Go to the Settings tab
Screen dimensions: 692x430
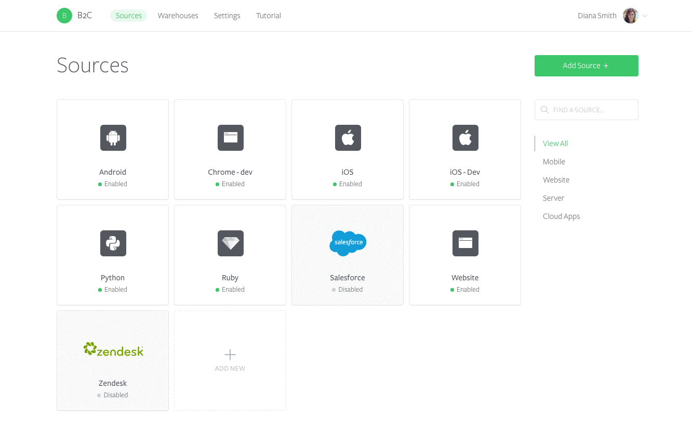[227, 16]
